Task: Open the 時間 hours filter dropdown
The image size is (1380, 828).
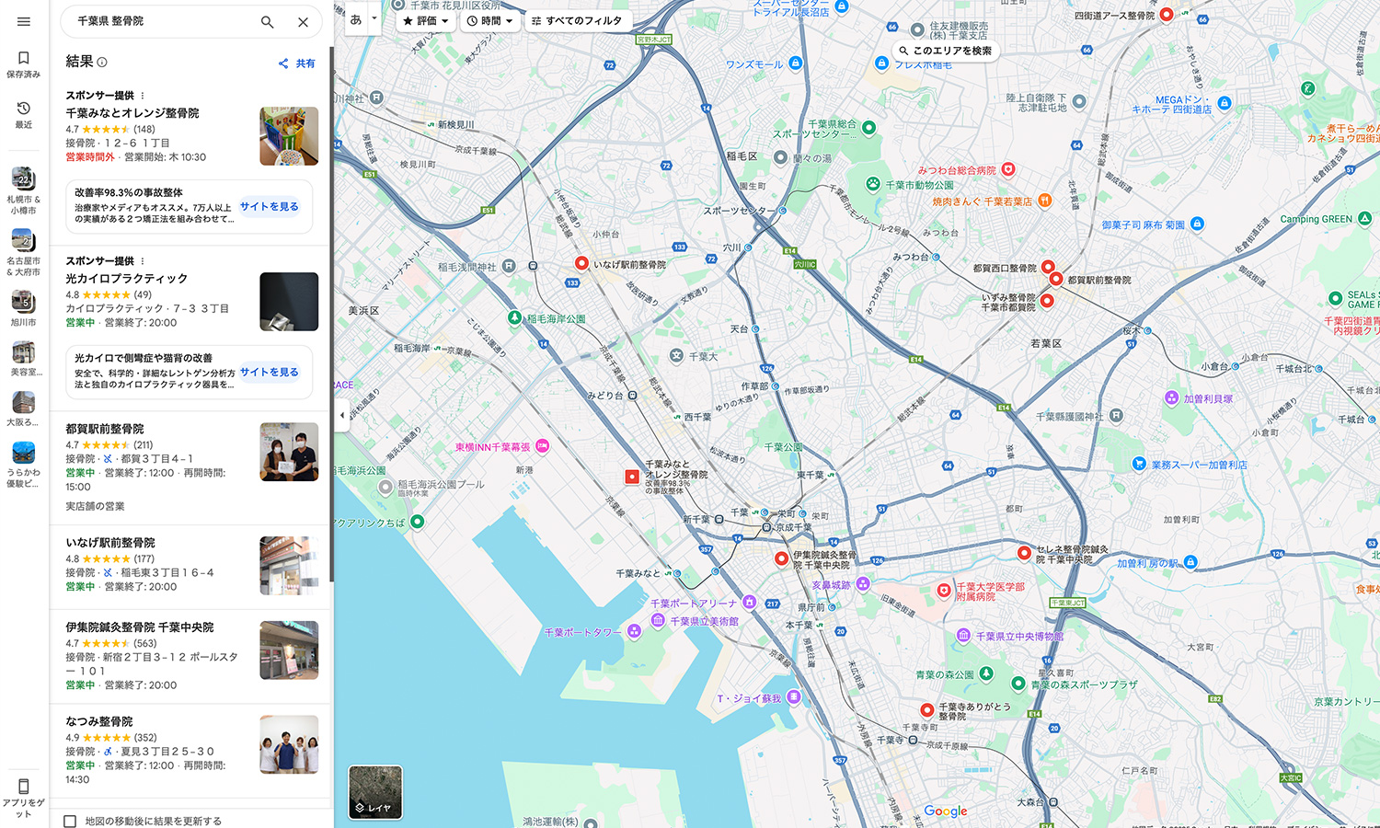Action: pyautogui.click(x=489, y=20)
